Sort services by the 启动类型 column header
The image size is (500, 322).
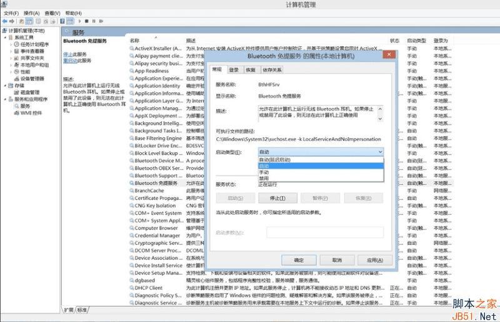pyautogui.click(x=416, y=41)
